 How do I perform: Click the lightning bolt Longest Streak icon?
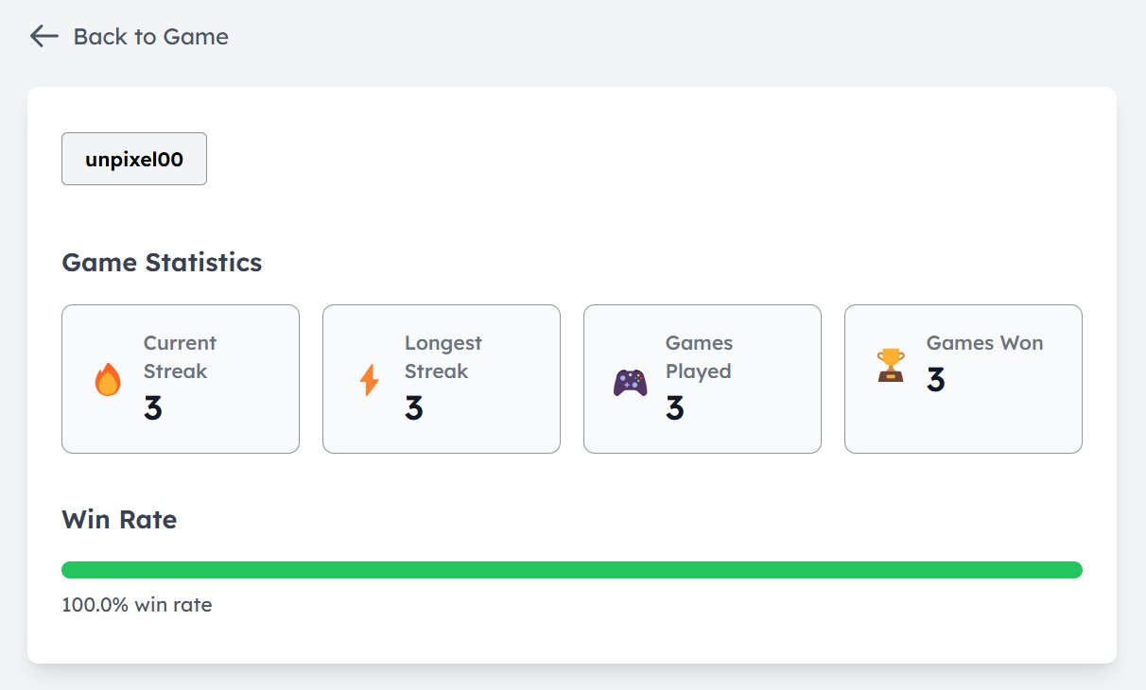[370, 380]
